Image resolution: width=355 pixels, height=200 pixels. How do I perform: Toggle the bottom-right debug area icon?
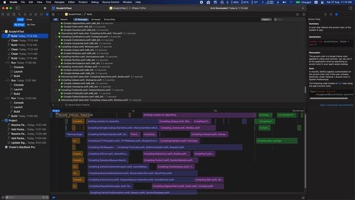tap(303, 198)
